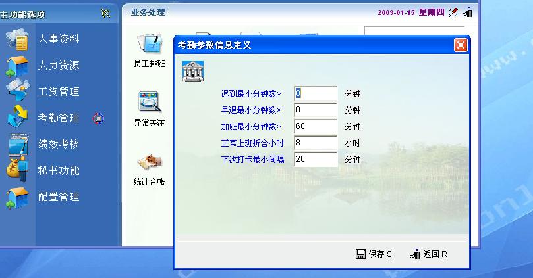Save settings with the 保存 button
533x278 pixels.
374,254
